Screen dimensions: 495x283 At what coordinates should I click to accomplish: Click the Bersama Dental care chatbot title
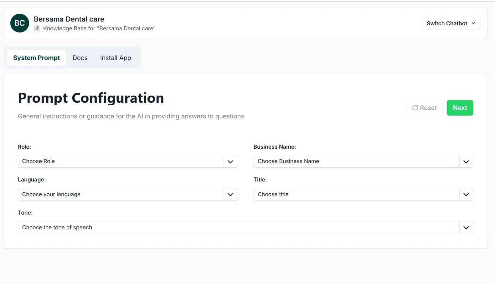(69, 19)
